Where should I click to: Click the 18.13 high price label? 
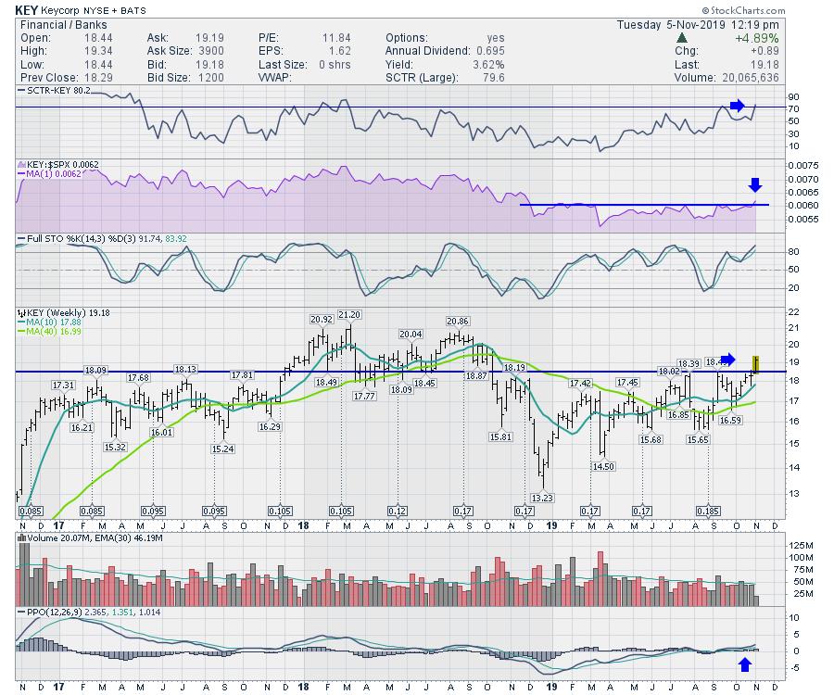tap(185, 370)
